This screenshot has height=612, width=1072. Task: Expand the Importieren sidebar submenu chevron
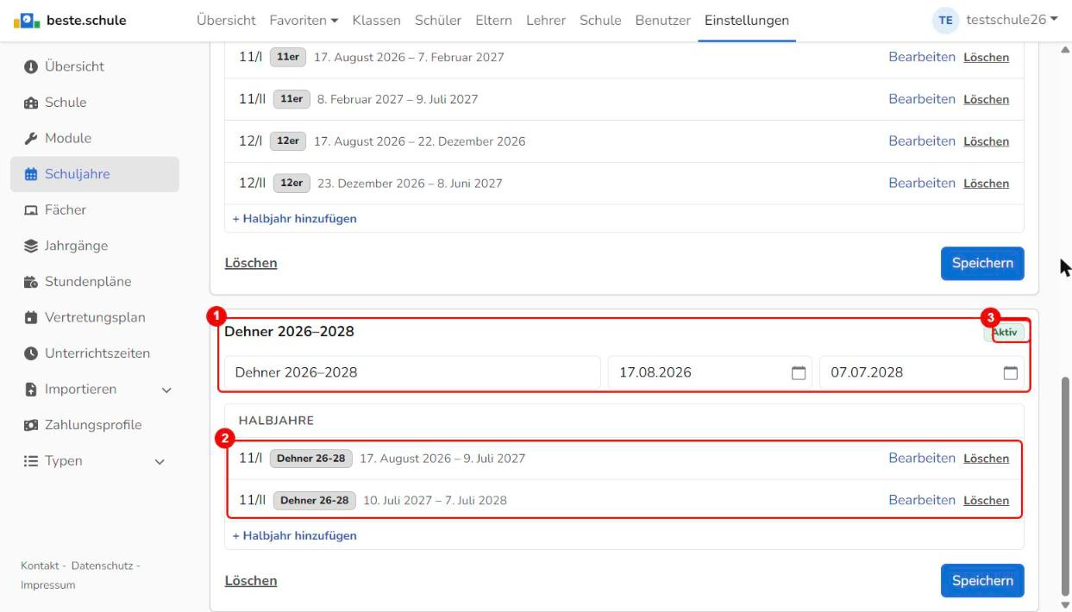(x=166, y=390)
